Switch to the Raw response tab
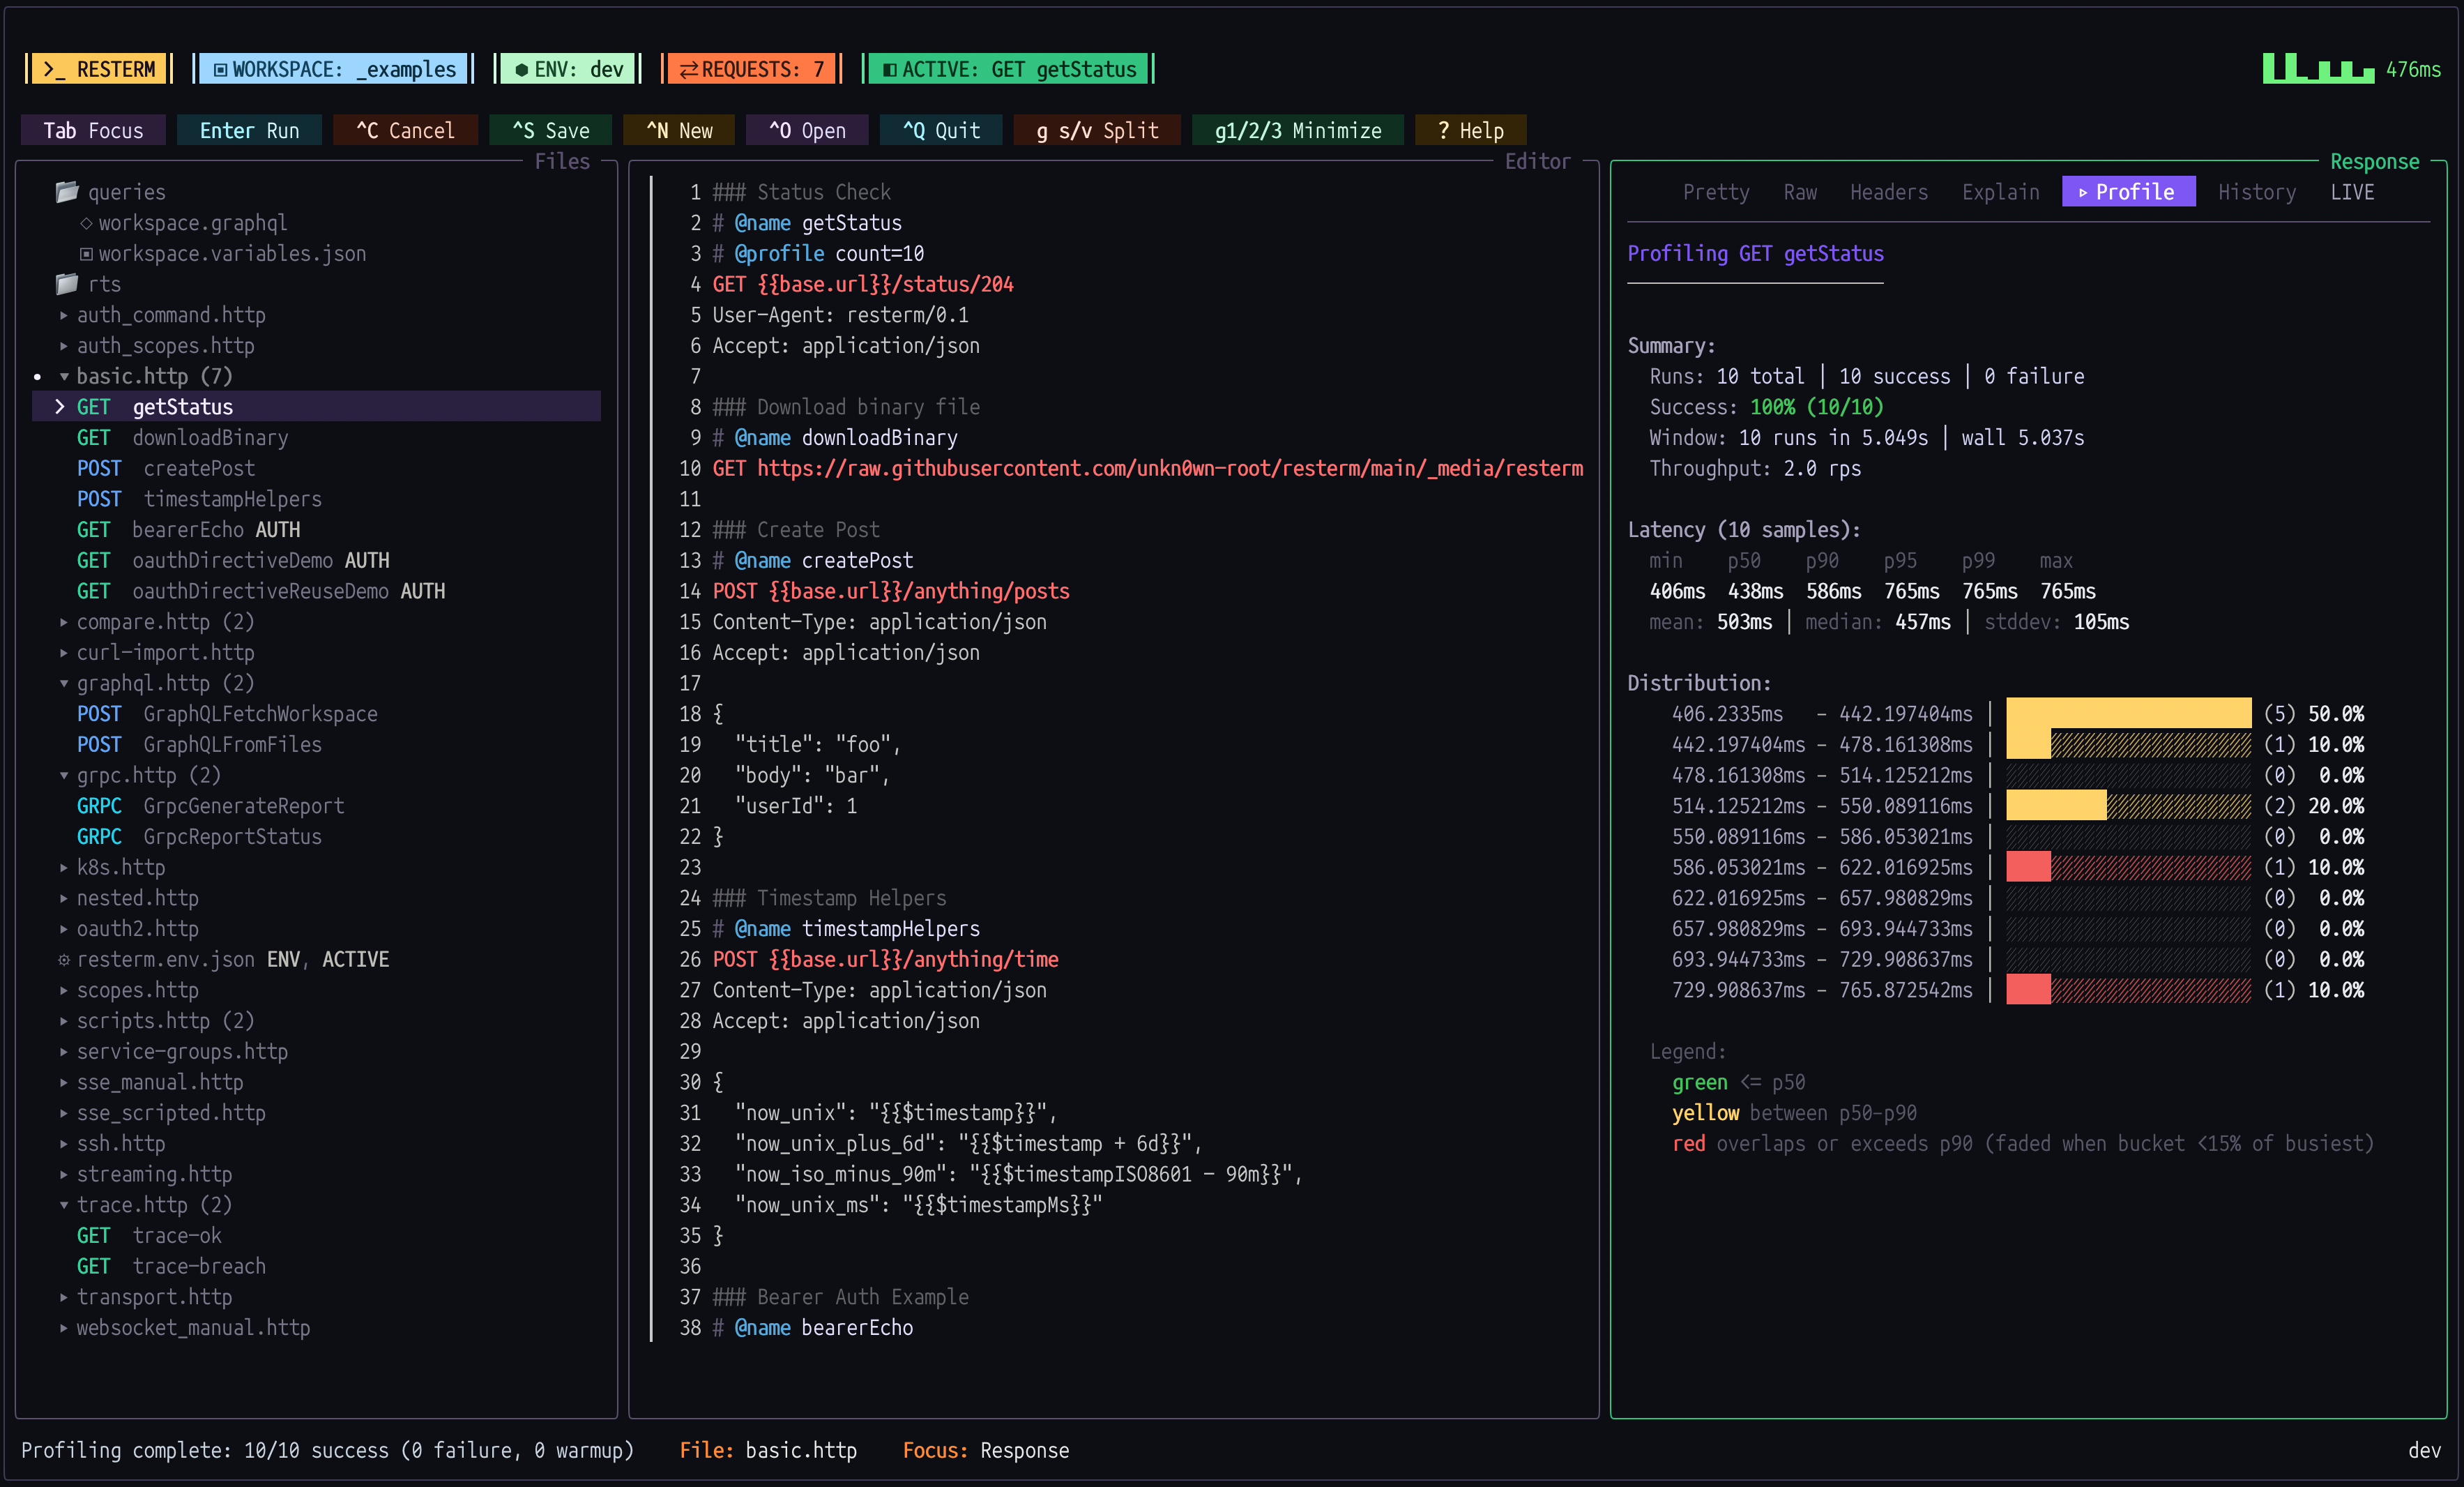The image size is (2464, 1487). [1800, 192]
